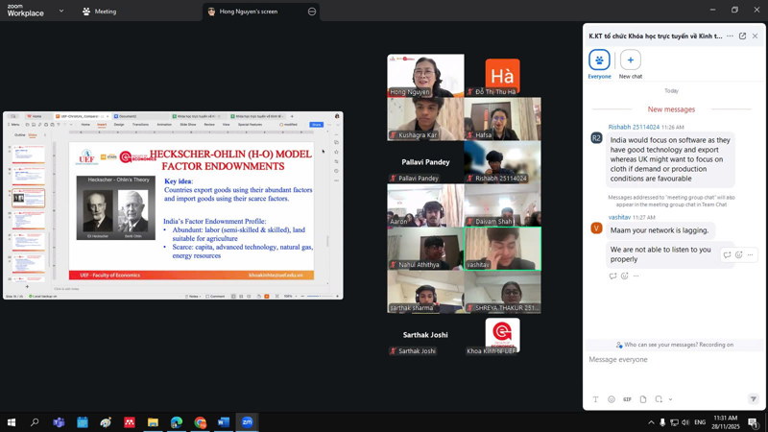Expand the Zoom Workplace dropdown arrow

pos(60,12)
